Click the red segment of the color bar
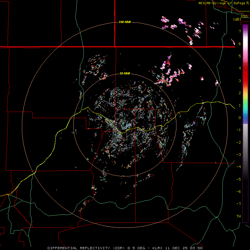This screenshot has width=250, height=250. tap(245, 78)
